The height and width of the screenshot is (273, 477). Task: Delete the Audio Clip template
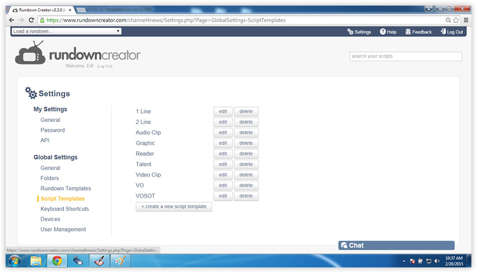[246, 133]
